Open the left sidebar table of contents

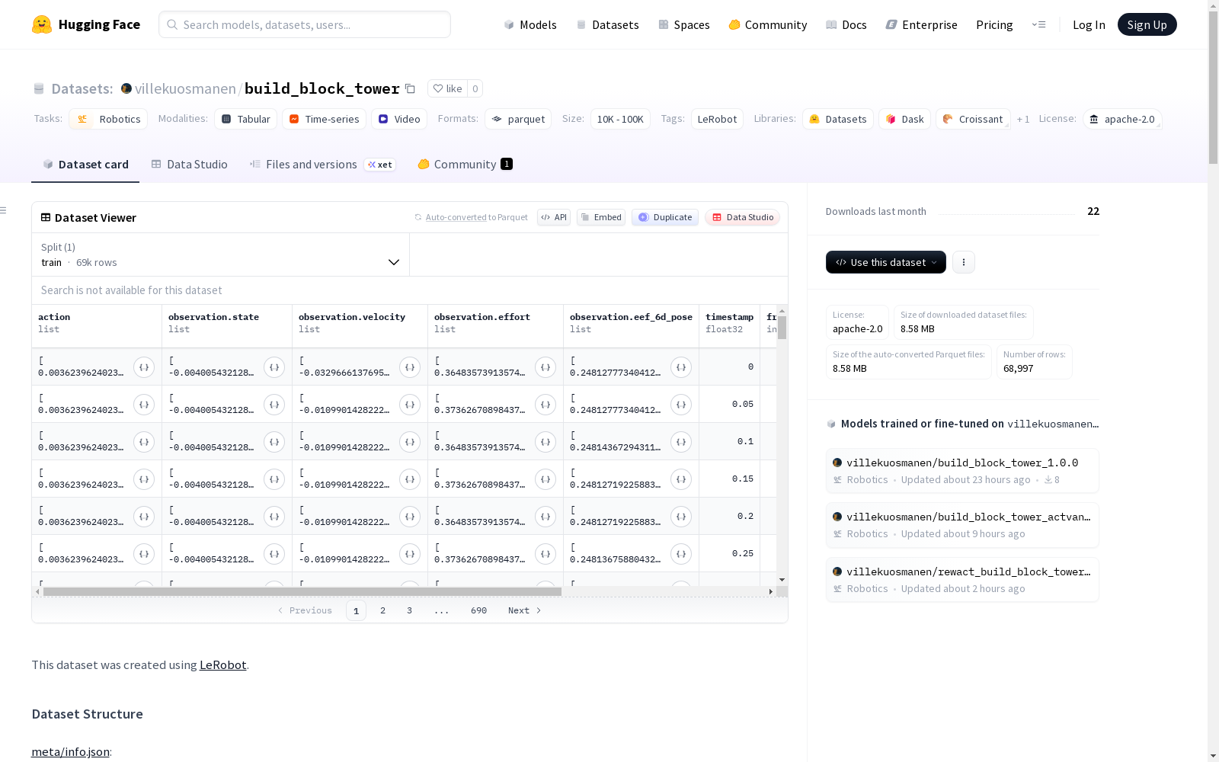pyautogui.click(x=4, y=210)
